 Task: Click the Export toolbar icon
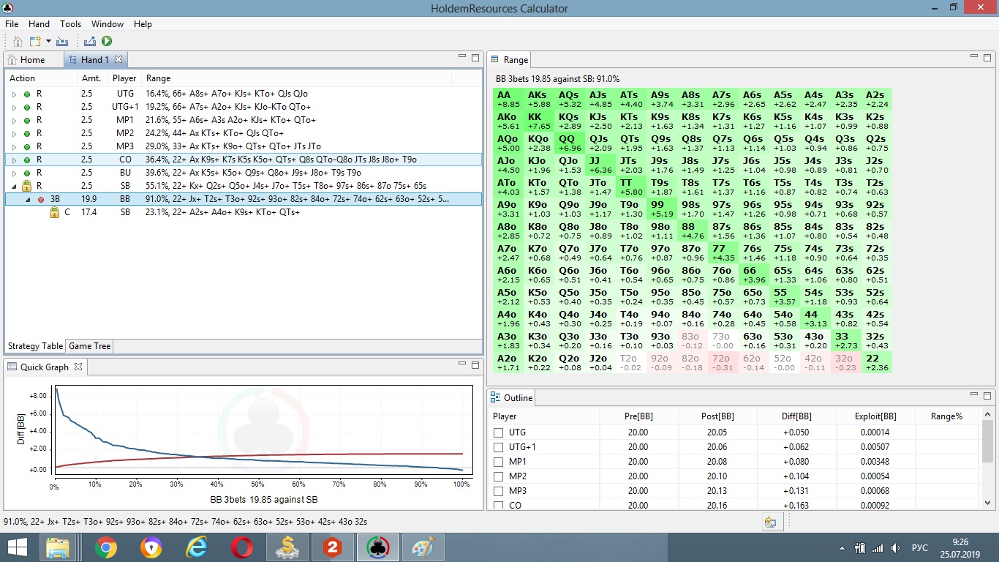tap(90, 42)
